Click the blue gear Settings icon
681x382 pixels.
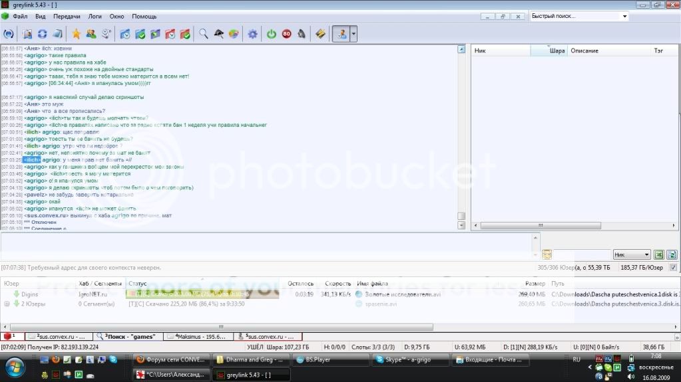point(252,33)
